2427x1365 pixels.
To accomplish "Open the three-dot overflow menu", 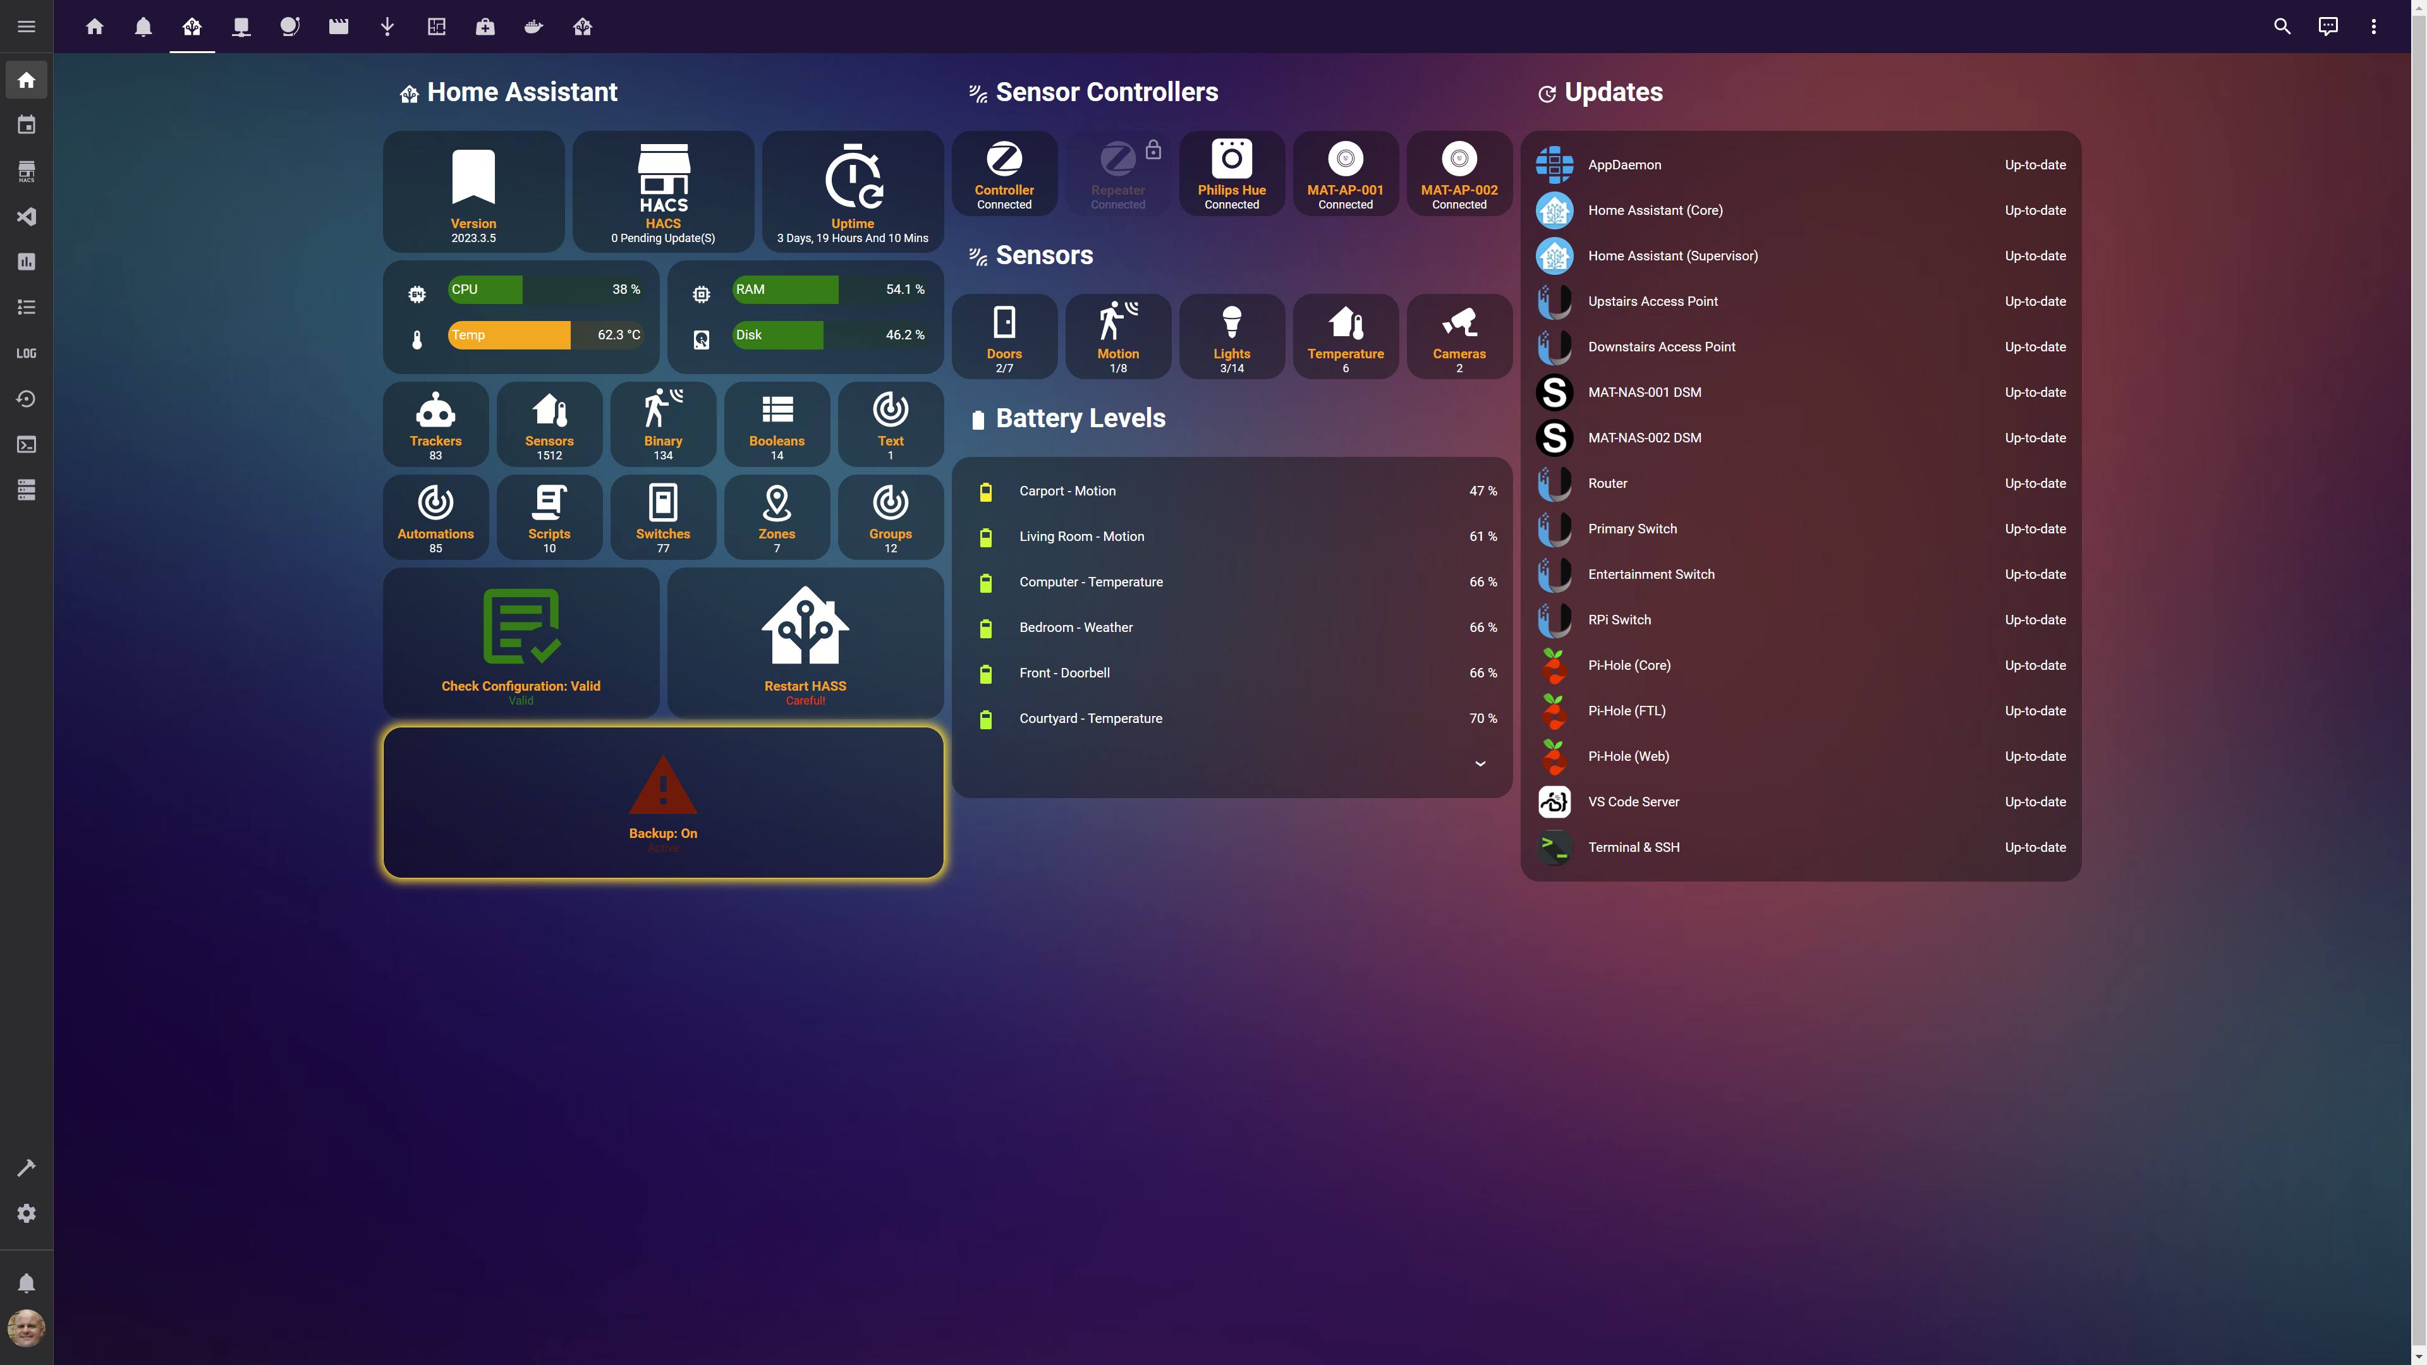I will (x=2373, y=27).
